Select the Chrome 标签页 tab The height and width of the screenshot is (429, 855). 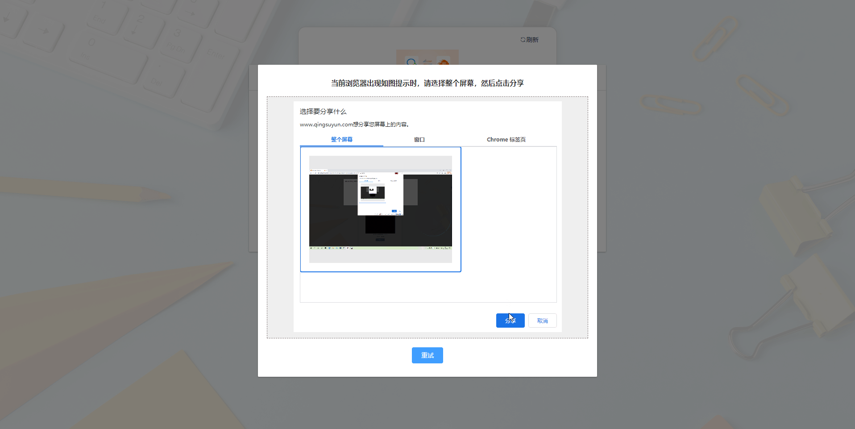pos(506,140)
